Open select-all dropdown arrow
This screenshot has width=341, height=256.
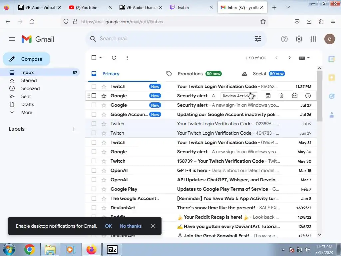(101, 58)
